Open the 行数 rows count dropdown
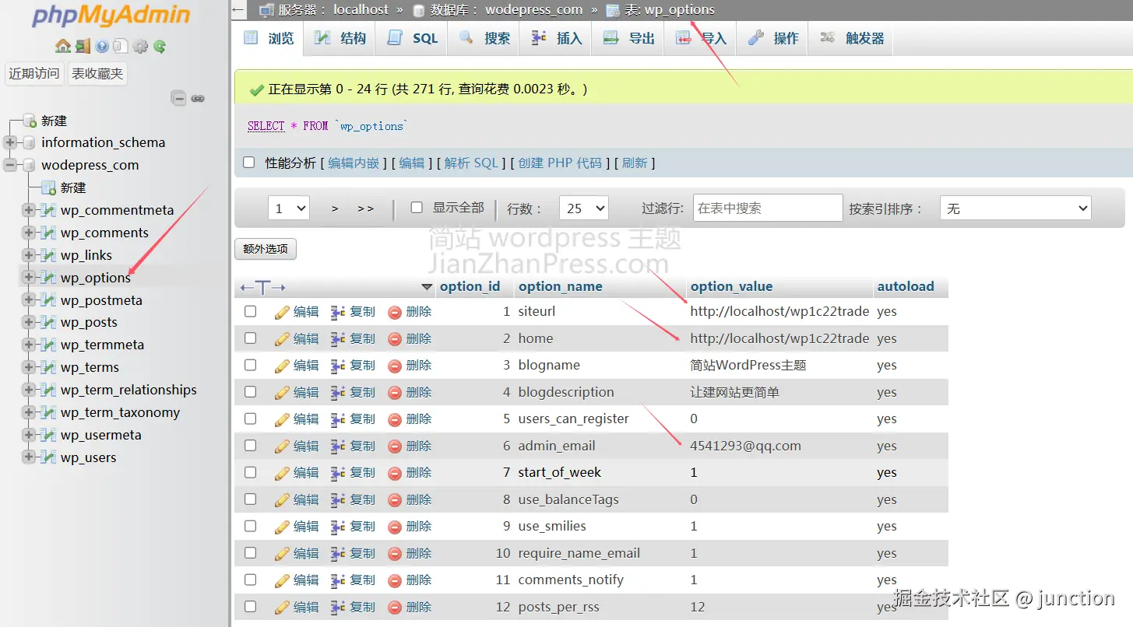 [583, 208]
